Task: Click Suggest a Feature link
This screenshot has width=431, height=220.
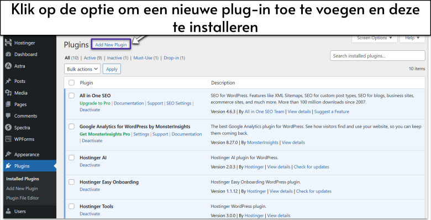Action: click(332, 112)
